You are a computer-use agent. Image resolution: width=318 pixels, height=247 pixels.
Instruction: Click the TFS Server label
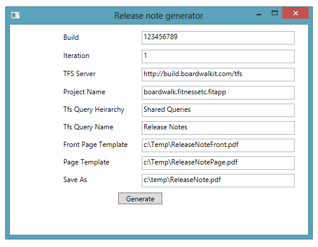click(79, 74)
